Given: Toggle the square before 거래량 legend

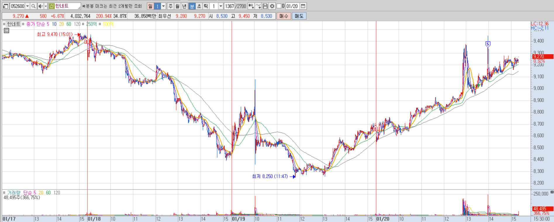Looking at the screenshot, I should (x=4, y=193).
